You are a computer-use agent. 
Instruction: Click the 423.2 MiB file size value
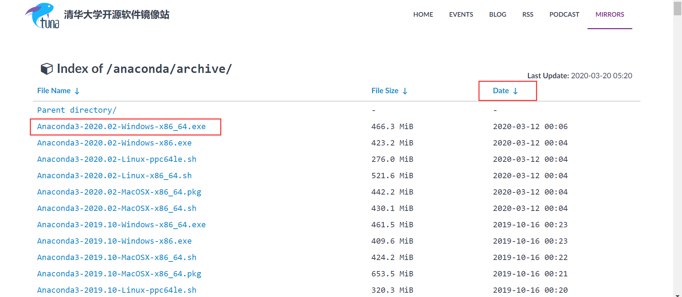click(393, 143)
